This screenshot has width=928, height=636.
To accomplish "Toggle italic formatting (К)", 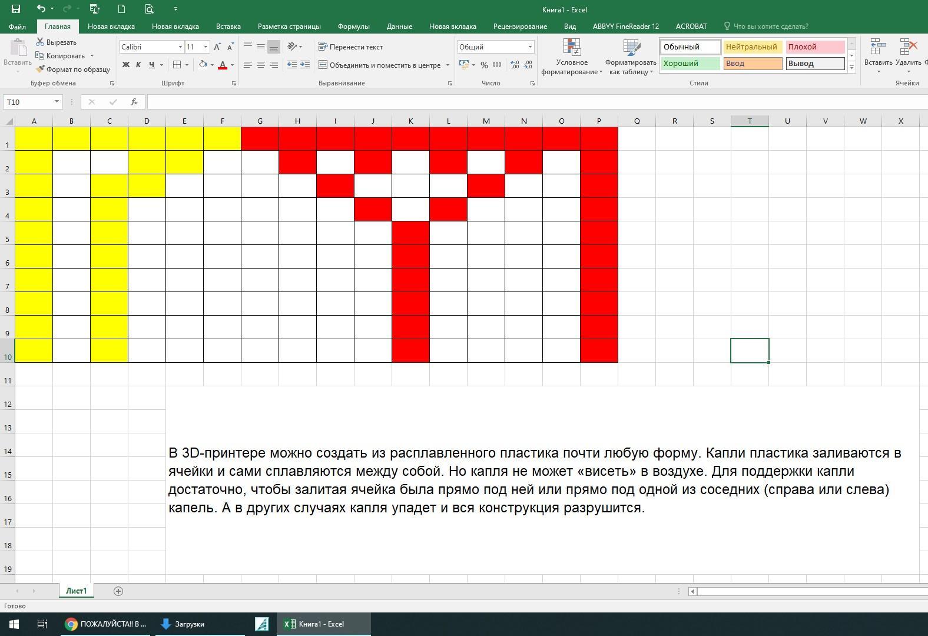I will coord(138,65).
